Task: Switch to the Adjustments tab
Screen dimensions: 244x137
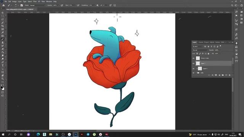Action: [212, 42]
